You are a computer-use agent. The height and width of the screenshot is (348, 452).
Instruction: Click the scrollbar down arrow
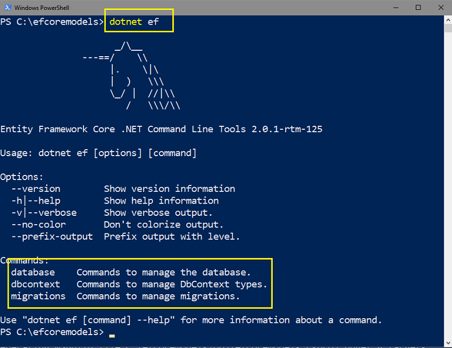click(448, 343)
